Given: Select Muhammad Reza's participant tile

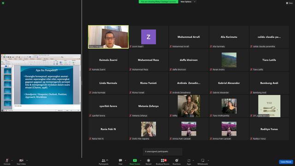Looking at the screenshot, I should 148,60.
